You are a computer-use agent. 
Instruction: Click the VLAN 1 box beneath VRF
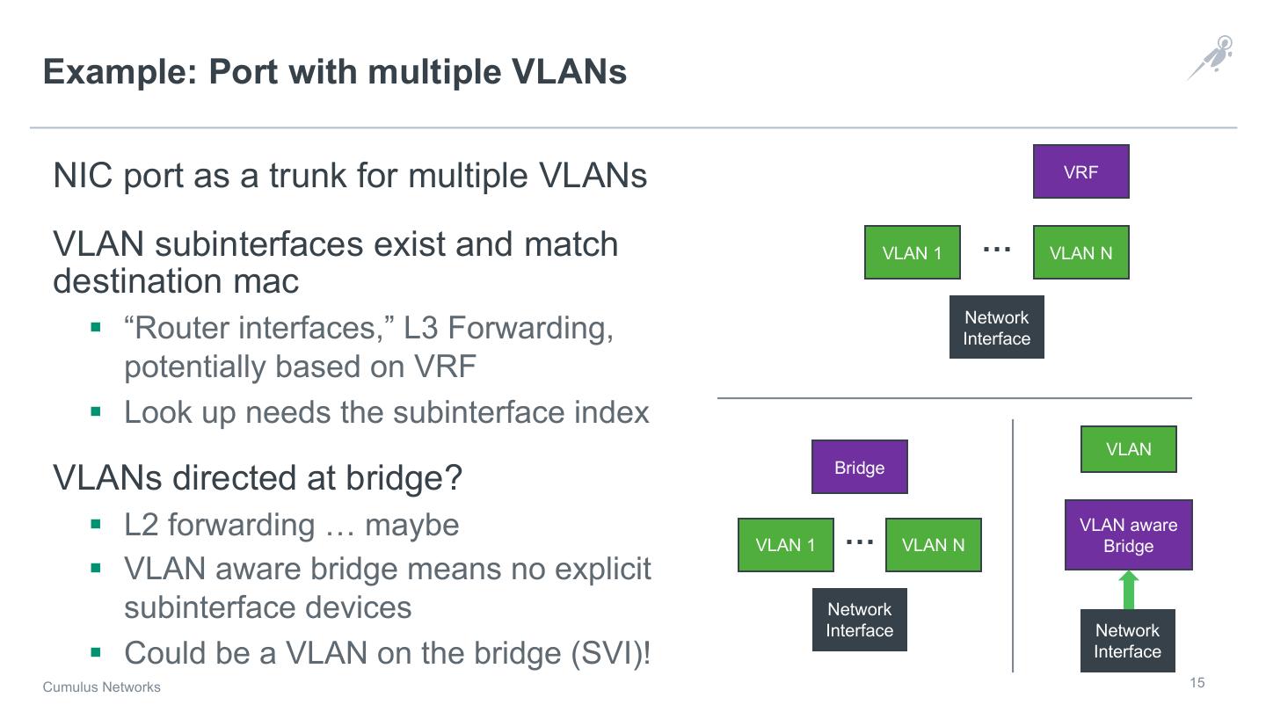tap(912, 253)
